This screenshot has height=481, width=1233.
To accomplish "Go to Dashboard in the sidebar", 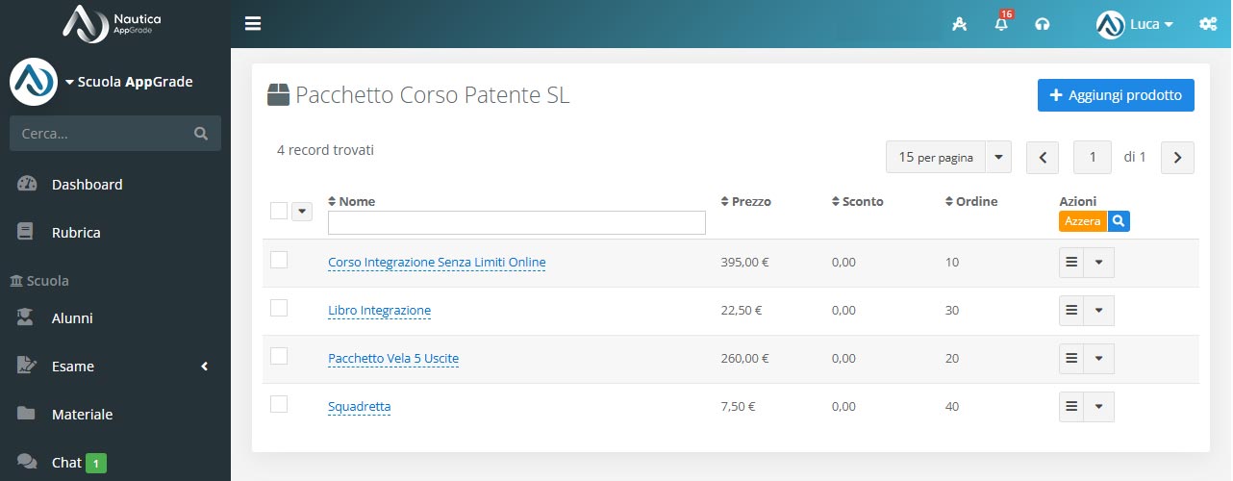I will (87, 185).
